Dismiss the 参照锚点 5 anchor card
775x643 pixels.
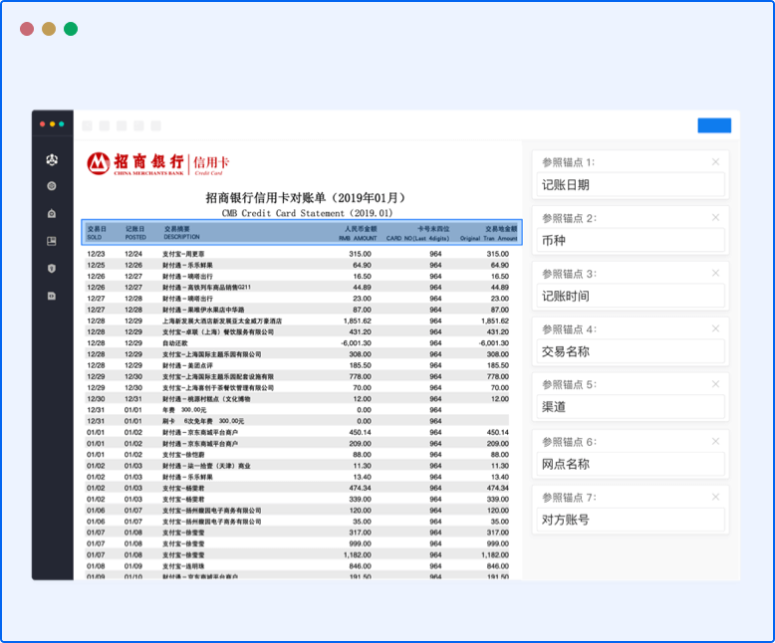pos(715,384)
